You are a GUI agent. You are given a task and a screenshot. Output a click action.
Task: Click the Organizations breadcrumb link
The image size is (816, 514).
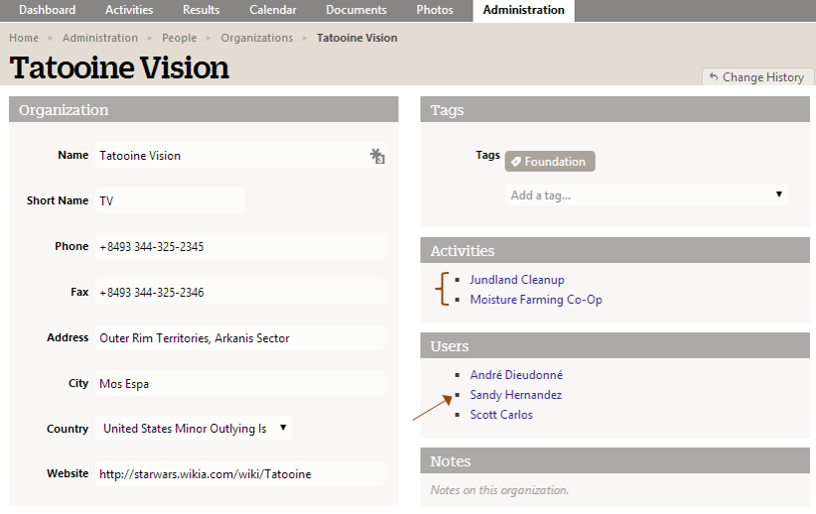(x=257, y=38)
